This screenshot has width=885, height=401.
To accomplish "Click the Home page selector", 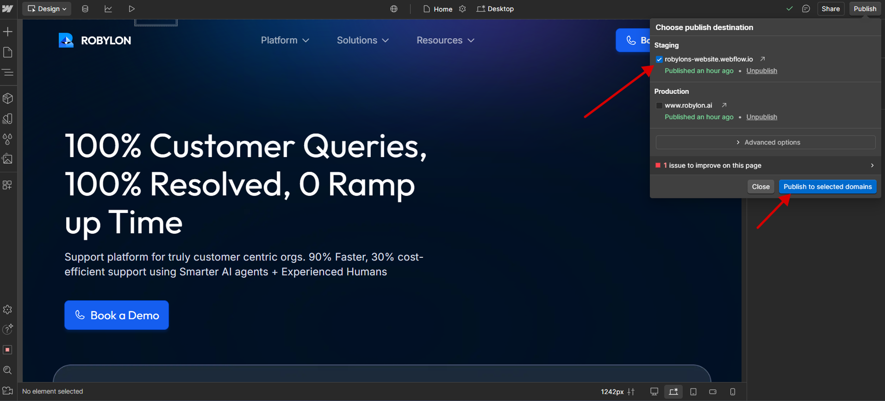I will click(438, 9).
